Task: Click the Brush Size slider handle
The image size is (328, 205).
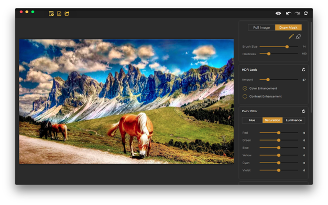Action: (287, 47)
